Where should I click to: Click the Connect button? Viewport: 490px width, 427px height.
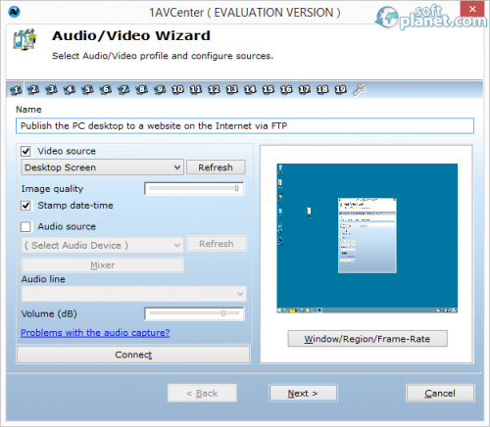(133, 355)
